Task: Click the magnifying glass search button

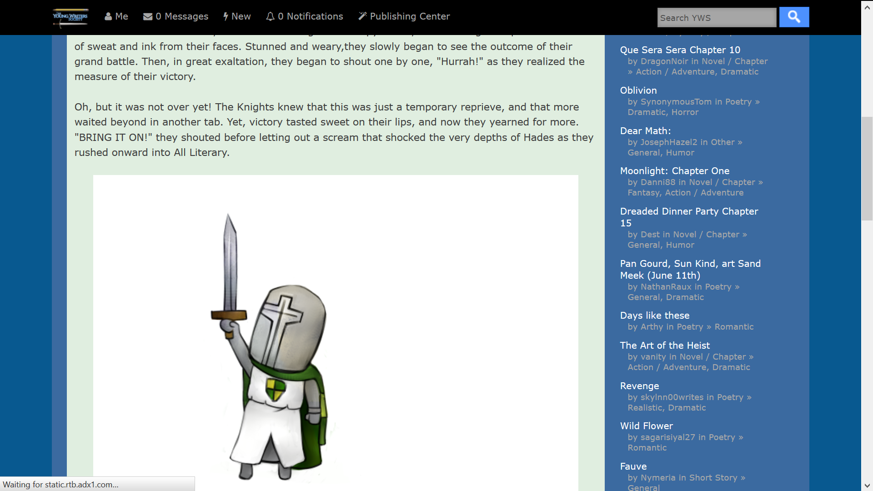Action: pos(794,17)
